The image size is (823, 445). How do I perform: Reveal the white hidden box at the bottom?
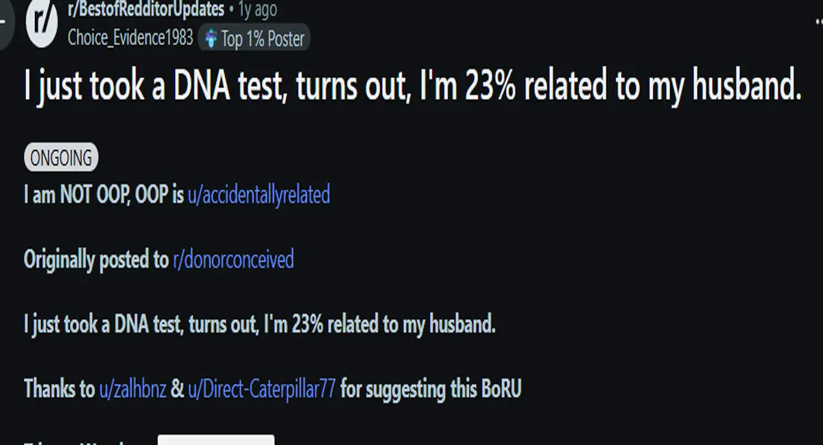click(216, 439)
